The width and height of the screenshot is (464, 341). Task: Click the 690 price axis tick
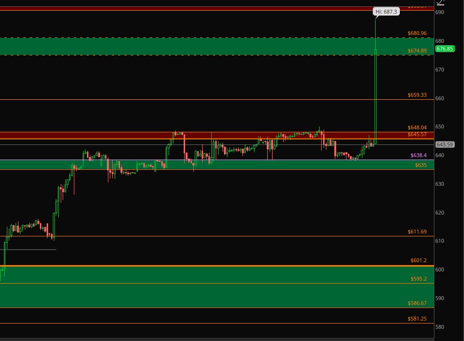pos(439,13)
